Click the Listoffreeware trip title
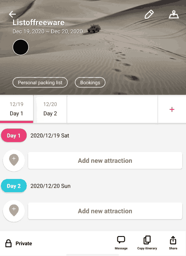Screen dimensions: 186x256 [x=38, y=22]
